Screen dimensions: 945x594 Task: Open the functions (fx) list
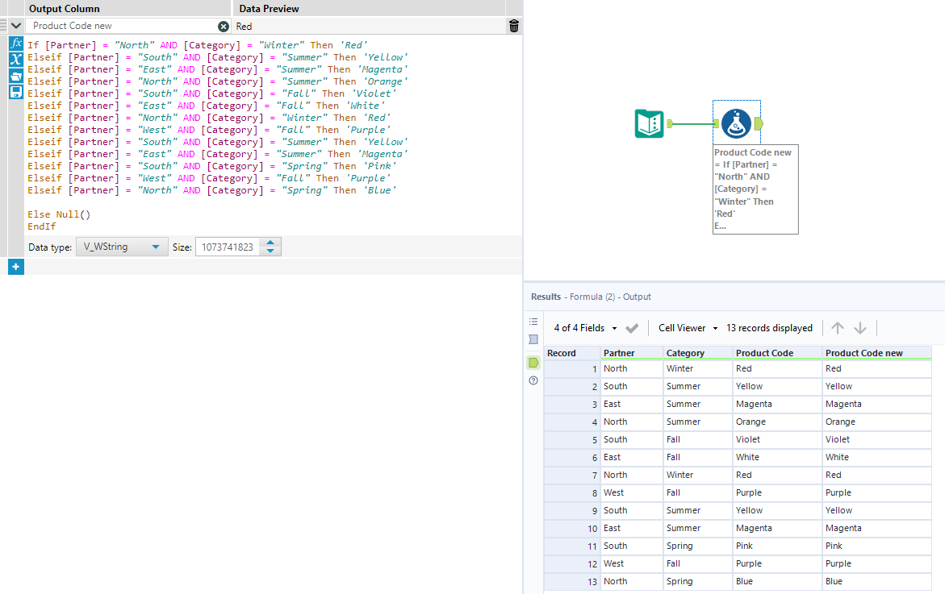[15, 43]
